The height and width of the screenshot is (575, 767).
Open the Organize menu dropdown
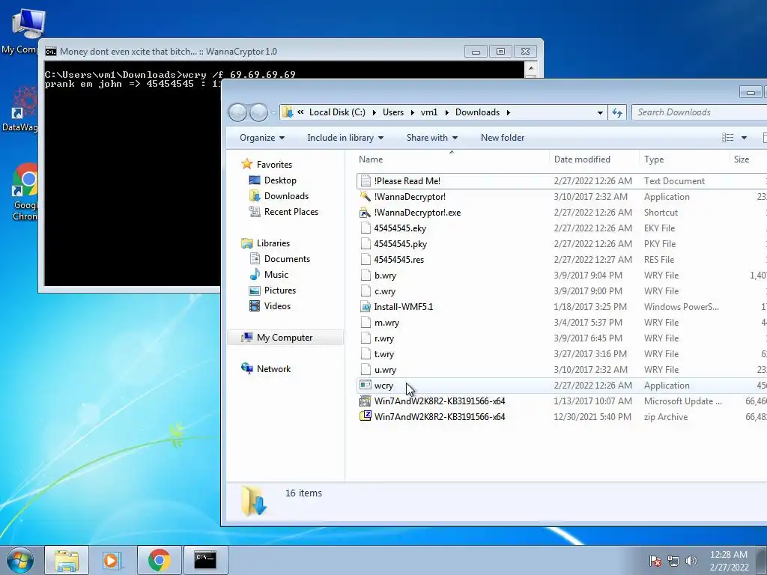(x=262, y=138)
